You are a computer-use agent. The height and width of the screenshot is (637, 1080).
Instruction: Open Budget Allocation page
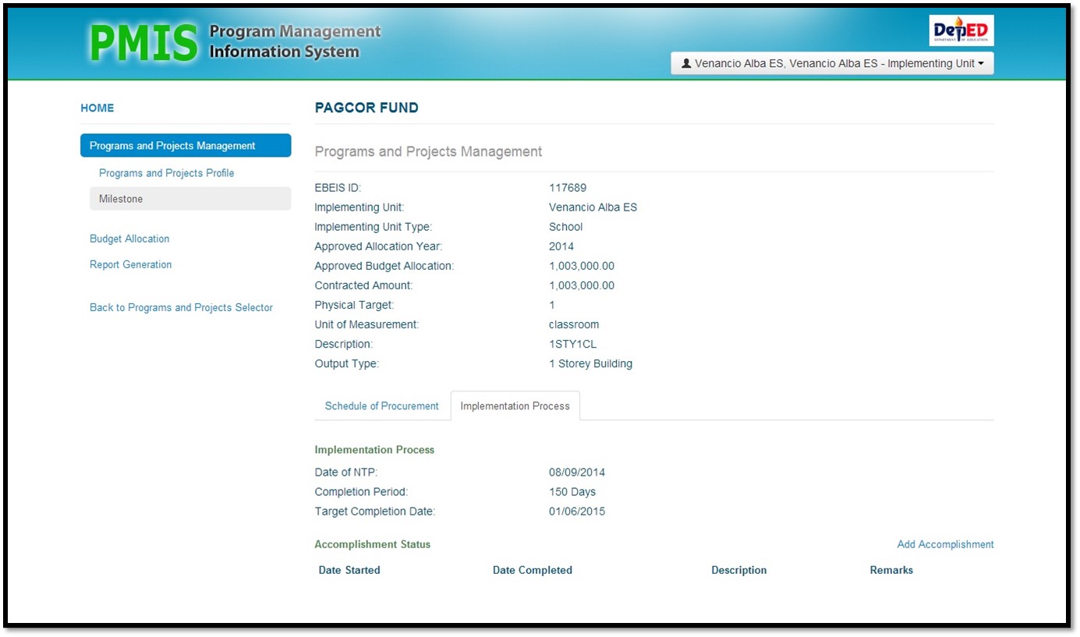[129, 239]
